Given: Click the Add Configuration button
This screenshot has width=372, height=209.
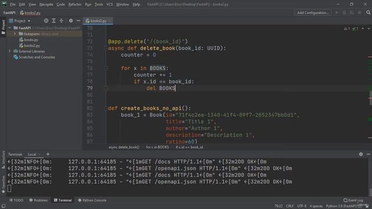Looking at the screenshot, I should point(313,13).
